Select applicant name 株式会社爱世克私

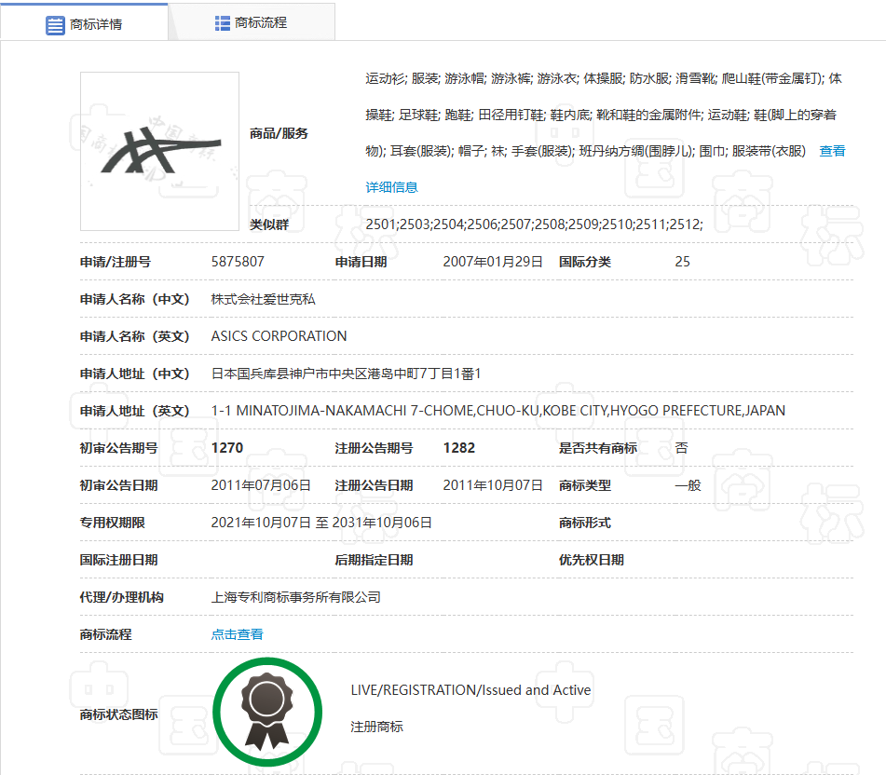263,299
